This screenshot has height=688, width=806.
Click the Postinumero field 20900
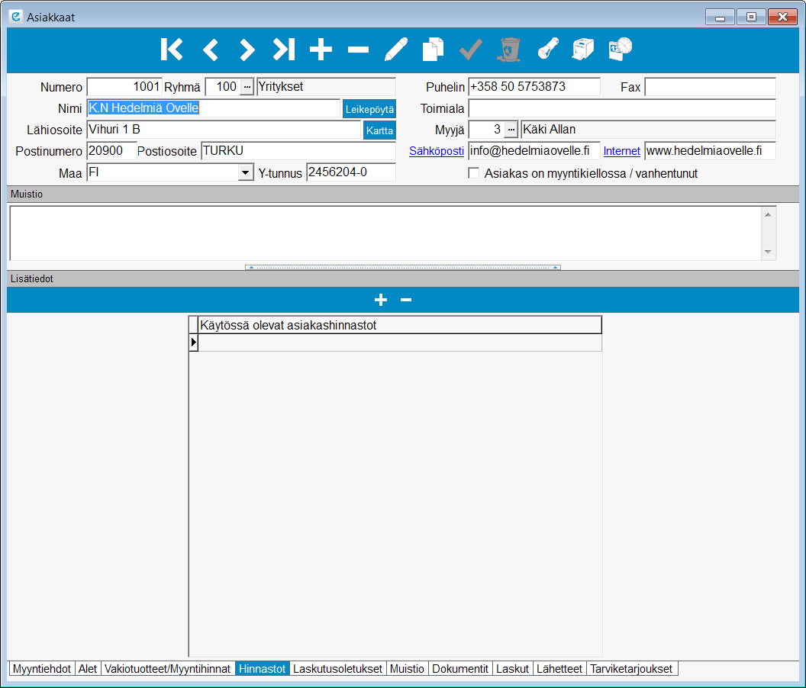(x=111, y=151)
